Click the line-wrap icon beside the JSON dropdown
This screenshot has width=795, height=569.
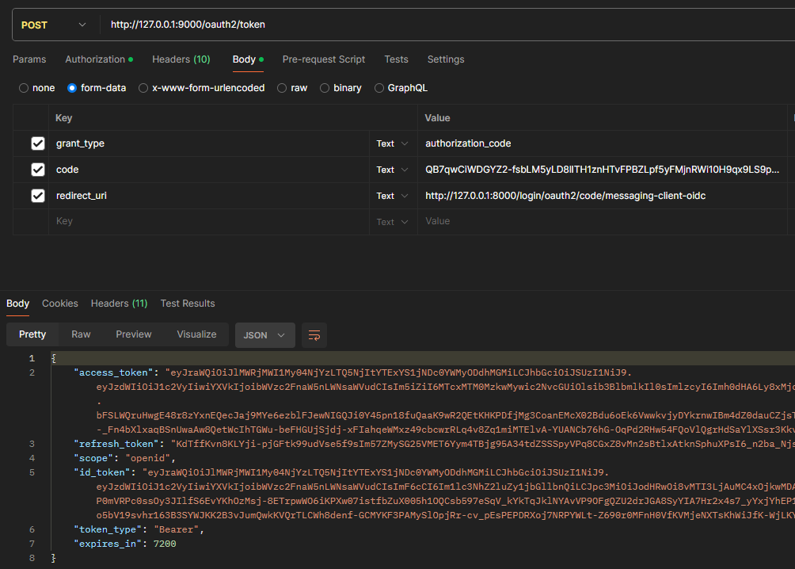pyautogui.click(x=314, y=335)
